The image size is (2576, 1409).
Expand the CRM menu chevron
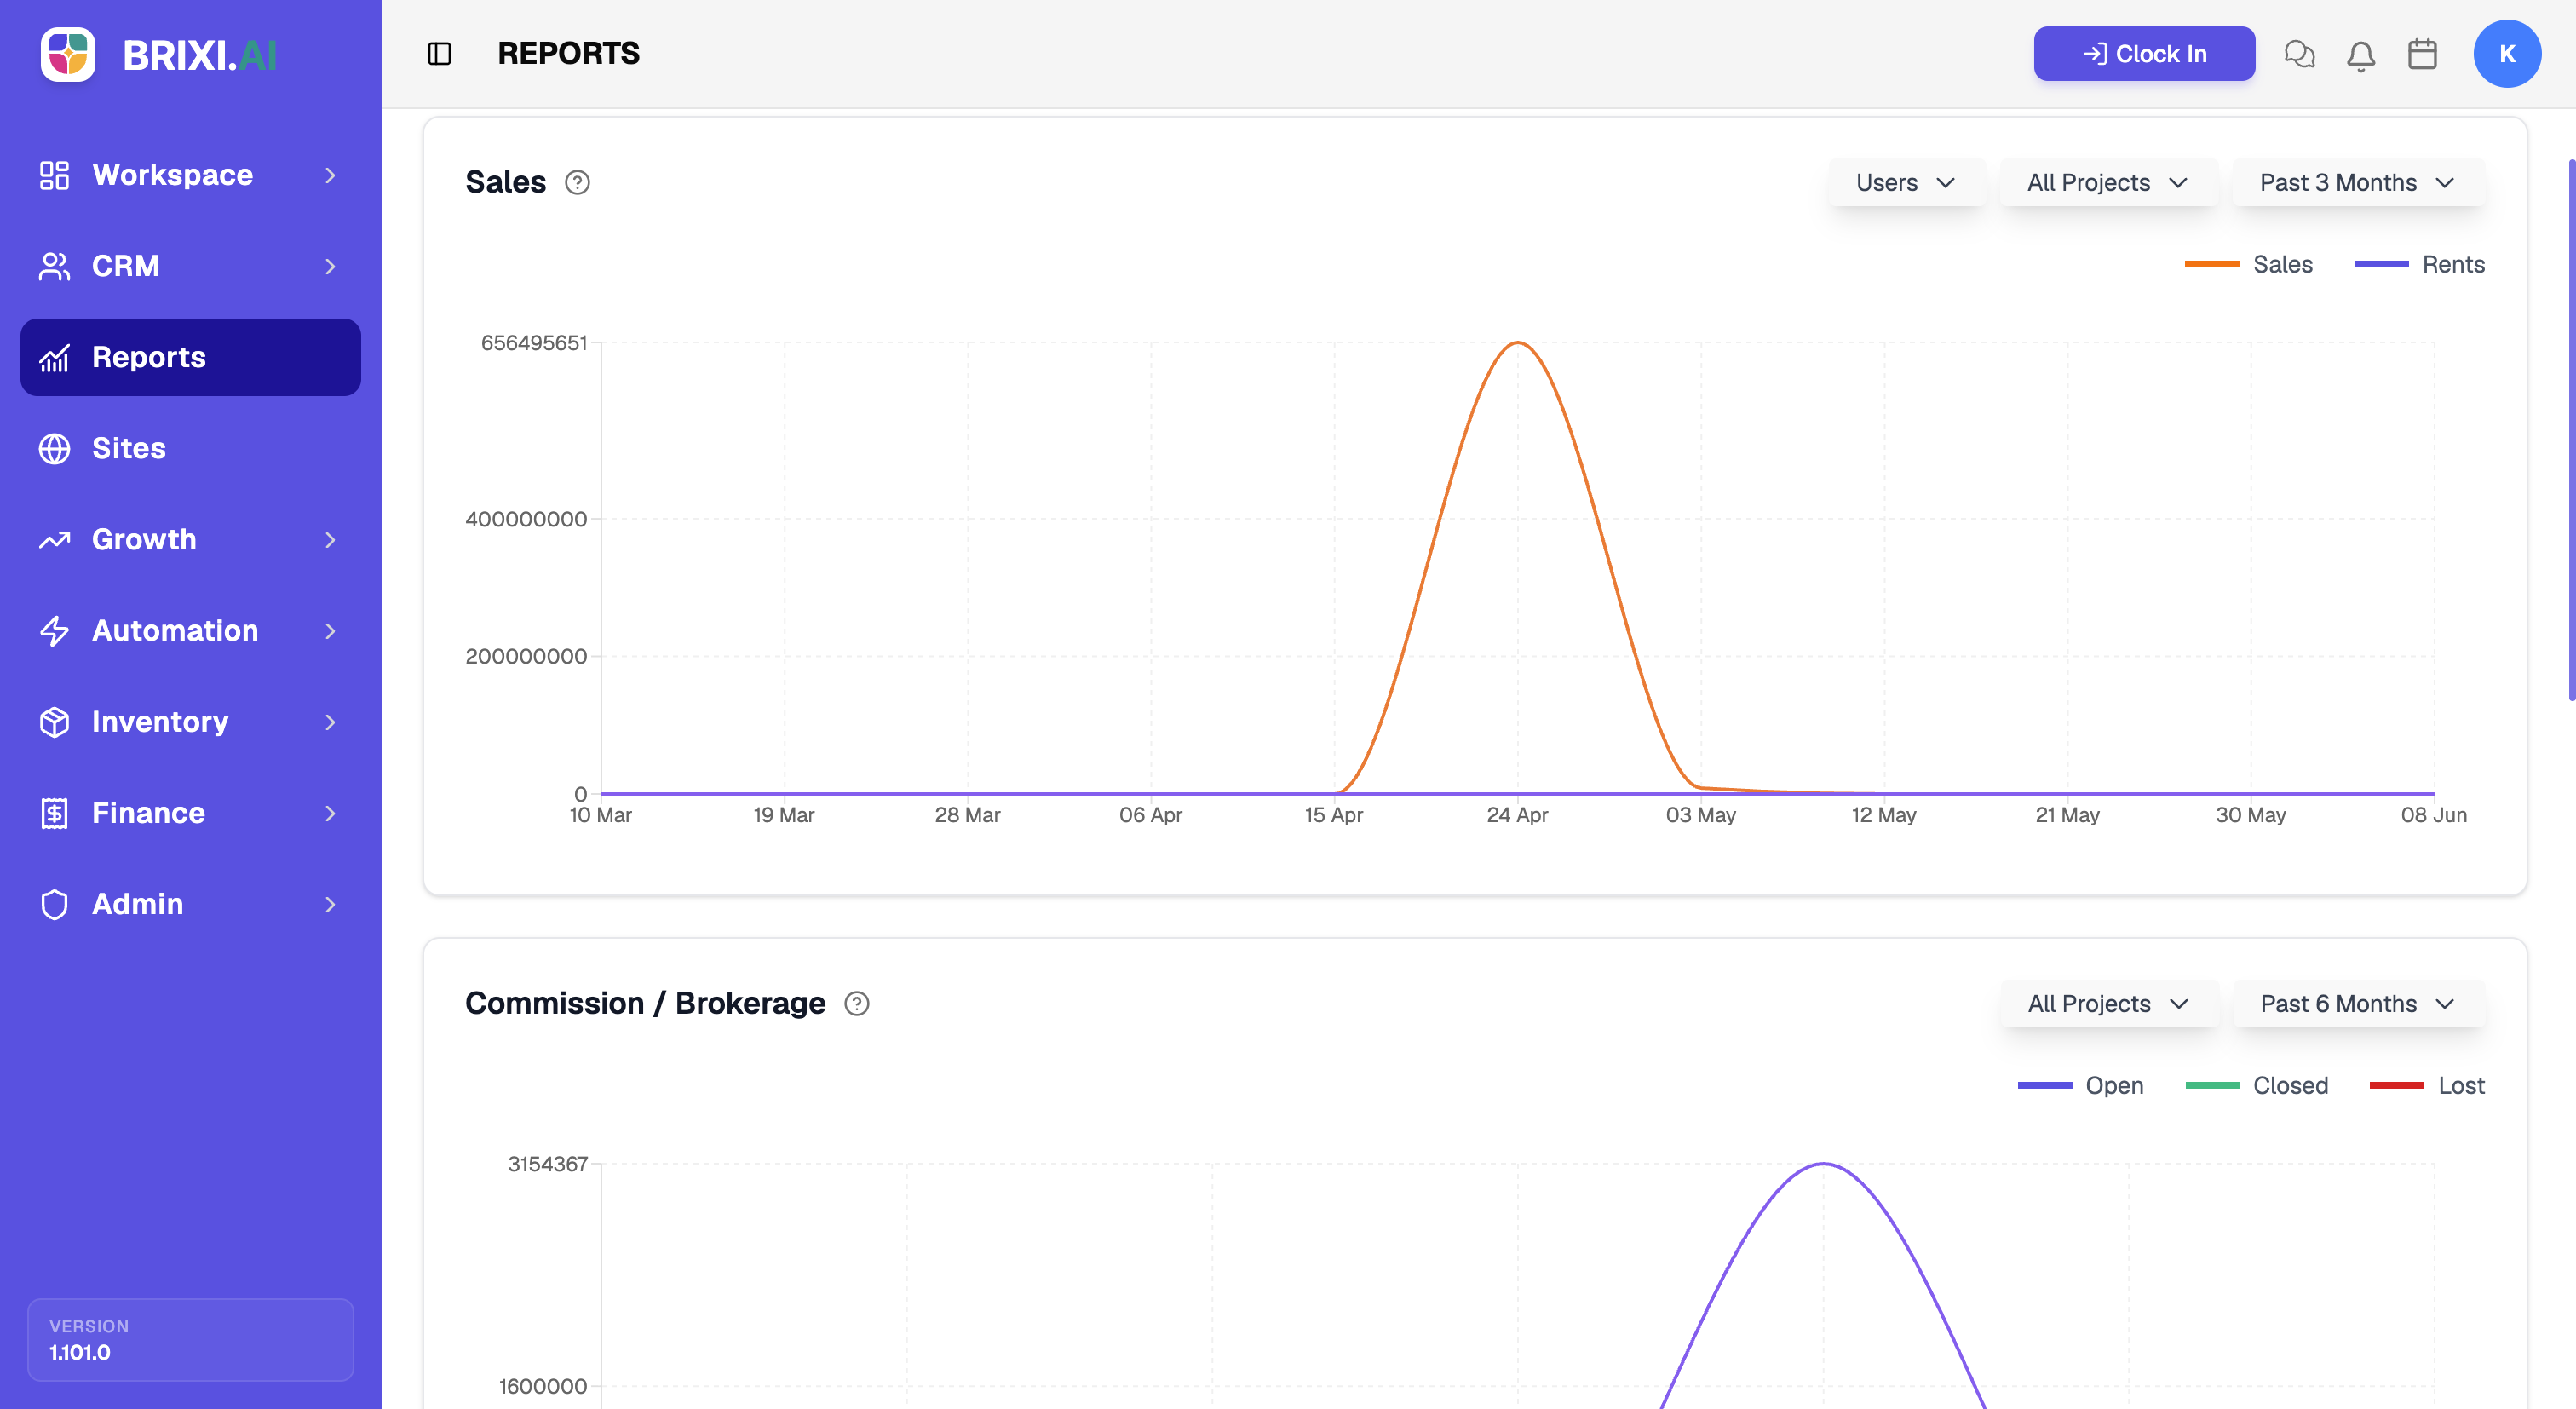(x=330, y=266)
